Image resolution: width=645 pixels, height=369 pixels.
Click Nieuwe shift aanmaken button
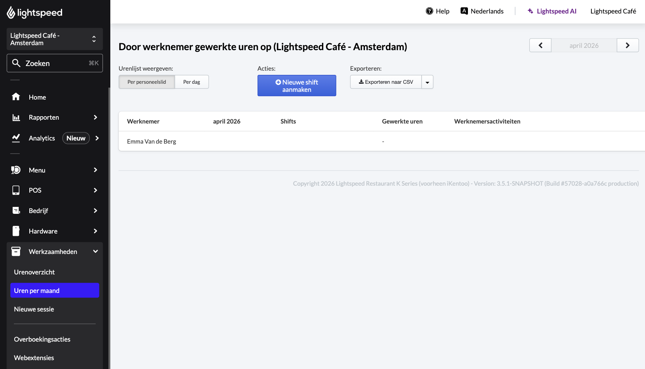(297, 86)
